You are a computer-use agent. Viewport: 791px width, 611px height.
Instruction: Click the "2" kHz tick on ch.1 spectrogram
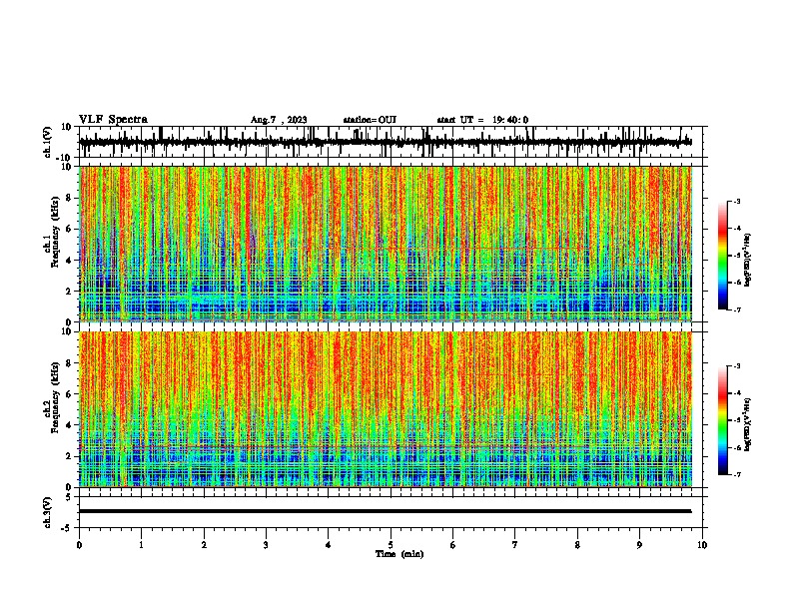tap(69, 292)
